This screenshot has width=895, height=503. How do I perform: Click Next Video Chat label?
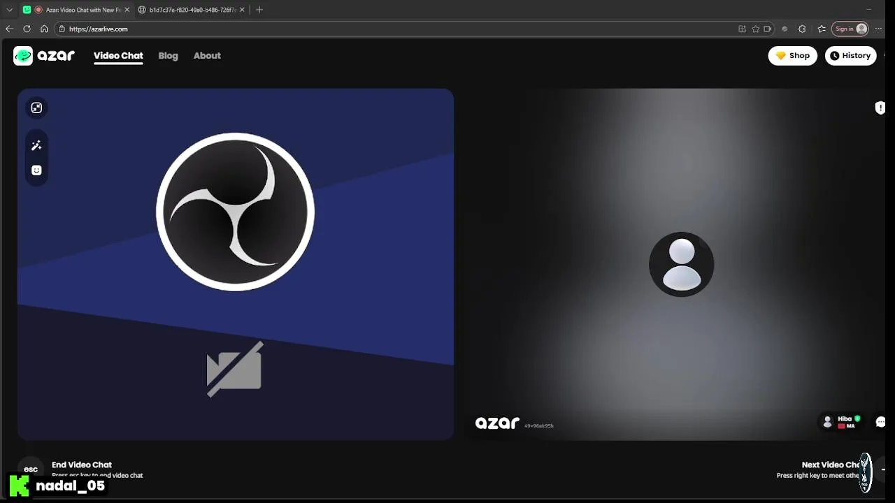[832, 465]
